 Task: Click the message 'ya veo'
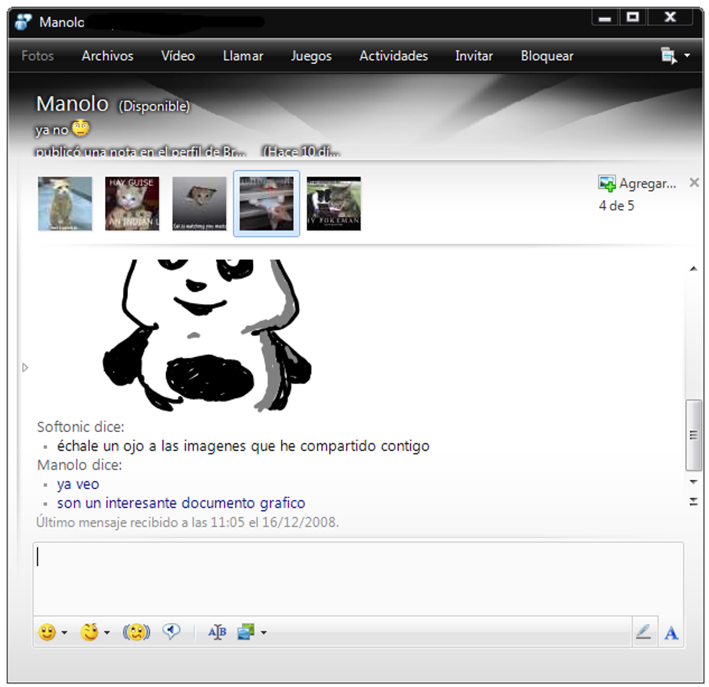click(78, 484)
